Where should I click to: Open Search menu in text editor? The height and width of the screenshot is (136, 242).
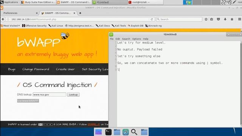[126, 39]
